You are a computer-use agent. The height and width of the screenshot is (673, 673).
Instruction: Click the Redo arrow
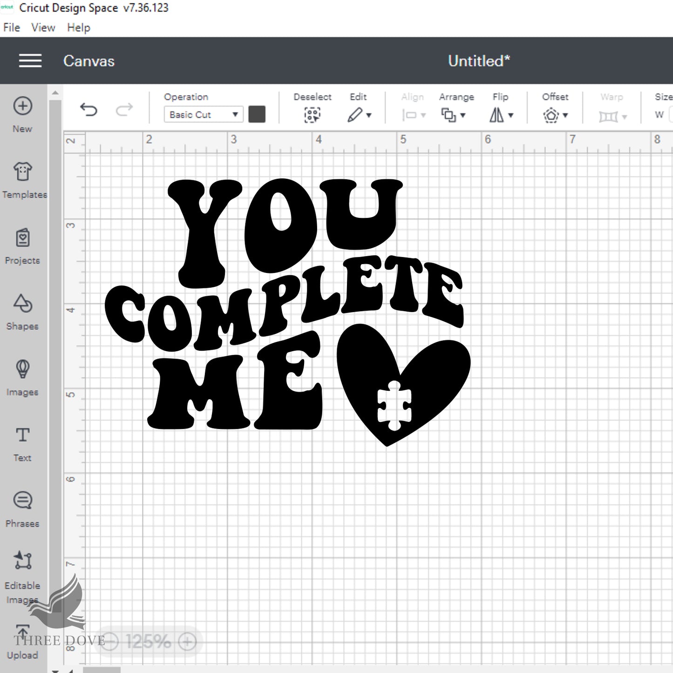124,110
